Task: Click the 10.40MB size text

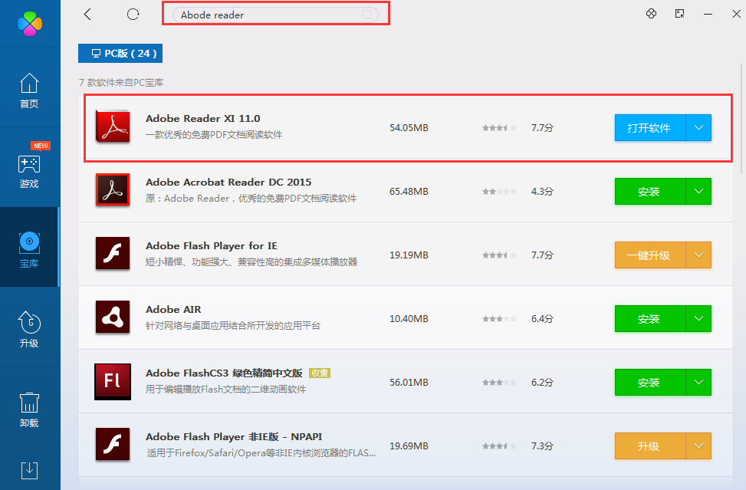Action: point(409,319)
